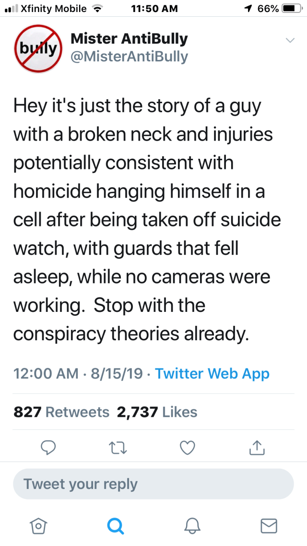Open the Search tab magnifier icon
This screenshot has height=546, width=307.
pos(115,526)
